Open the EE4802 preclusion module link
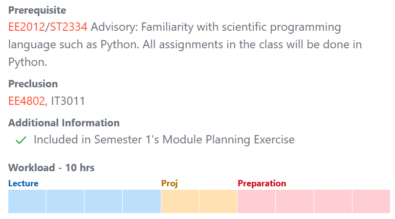The width and height of the screenshot is (395, 219). pos(26,101)
